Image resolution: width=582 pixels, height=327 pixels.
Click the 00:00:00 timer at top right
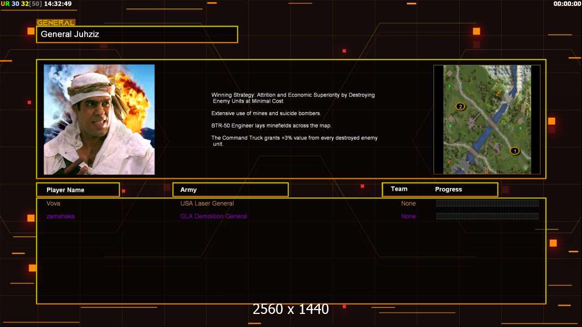click(567, 4)
